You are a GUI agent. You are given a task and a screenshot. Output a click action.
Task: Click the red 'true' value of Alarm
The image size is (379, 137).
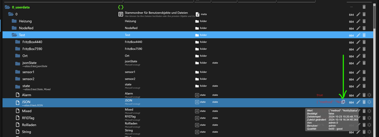[x=320, y=95]
